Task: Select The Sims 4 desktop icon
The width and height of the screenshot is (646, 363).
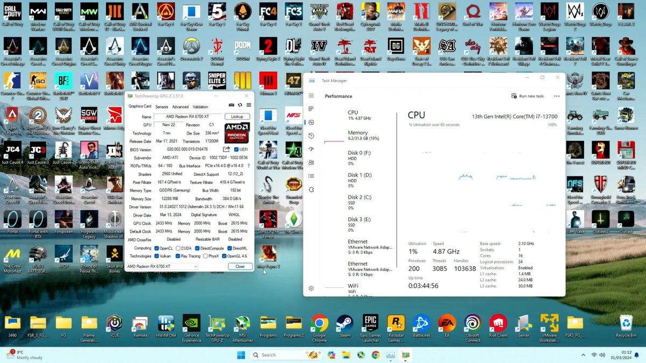Action: pos(294,222)
